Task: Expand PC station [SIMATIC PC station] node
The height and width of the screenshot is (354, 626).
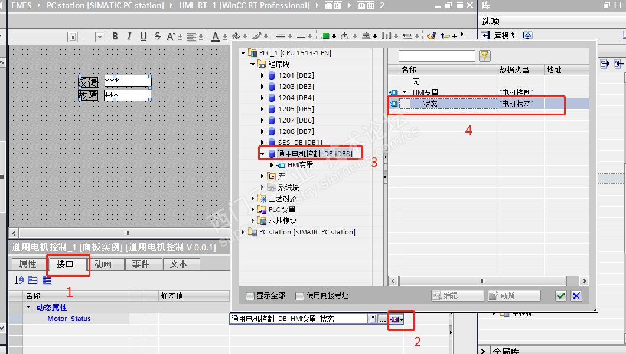Action: coord(243,231)
